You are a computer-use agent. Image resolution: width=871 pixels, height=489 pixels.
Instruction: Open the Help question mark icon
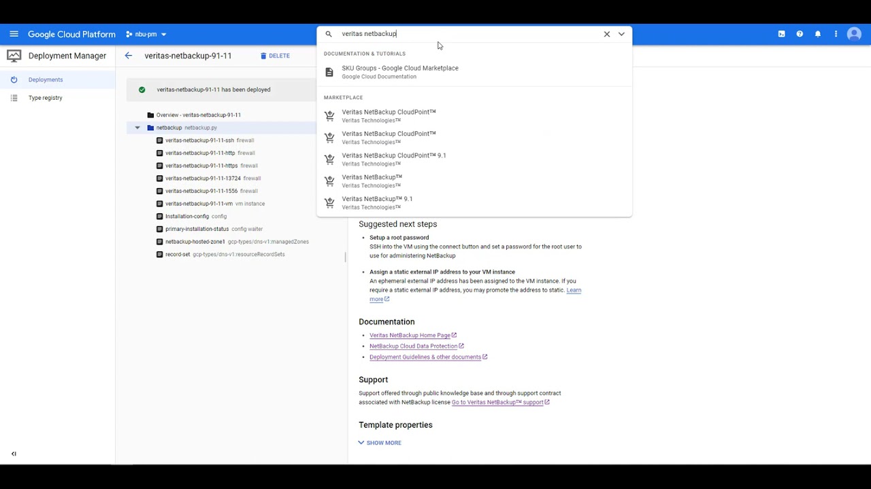pyautogui.click(x=800, y=34)
